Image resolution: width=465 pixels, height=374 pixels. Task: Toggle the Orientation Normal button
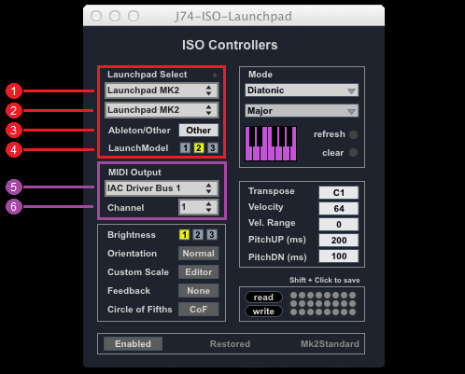click(199, 254)
